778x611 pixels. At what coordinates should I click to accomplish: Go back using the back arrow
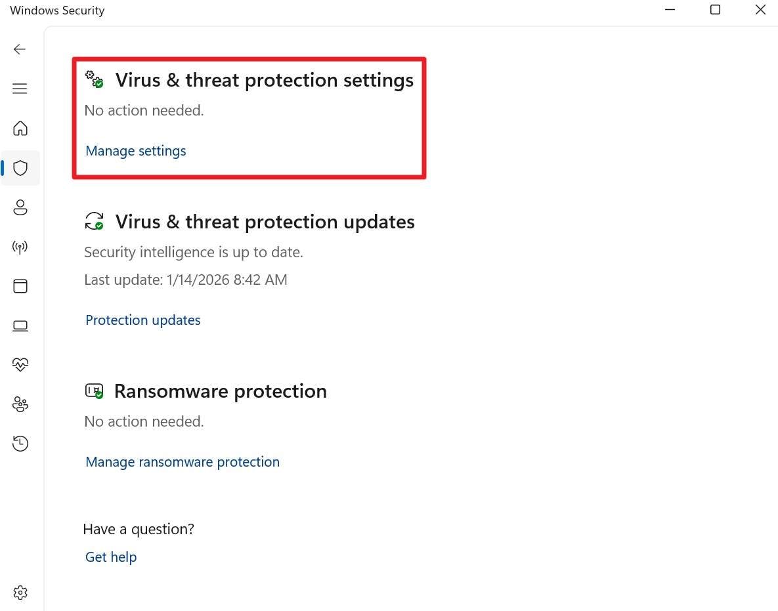click(20, 49)
